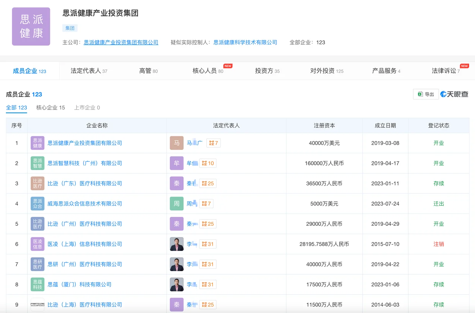Viewport: 475px width, 313px height.
Task: Click the 160000万人民币 capital cell
Action: tap(324, 163)
